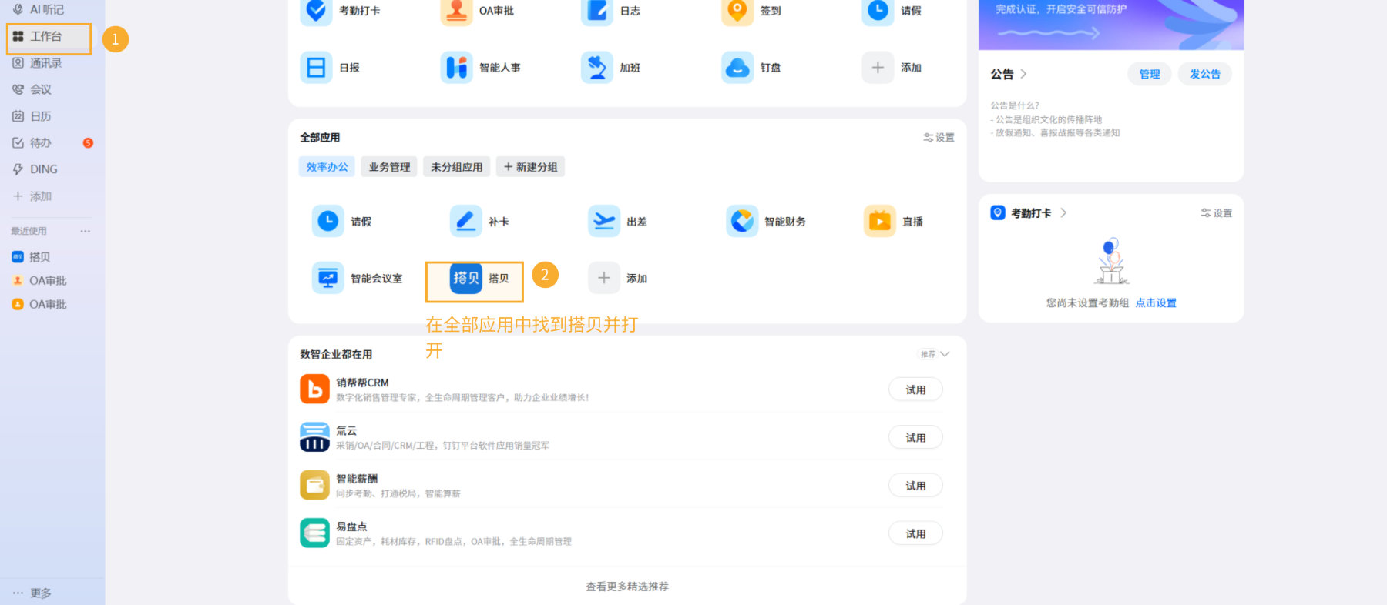This screenshot has height=605, width=1387.
Task: Open first OA审批 recent item
Action: (x=39, y=281)
